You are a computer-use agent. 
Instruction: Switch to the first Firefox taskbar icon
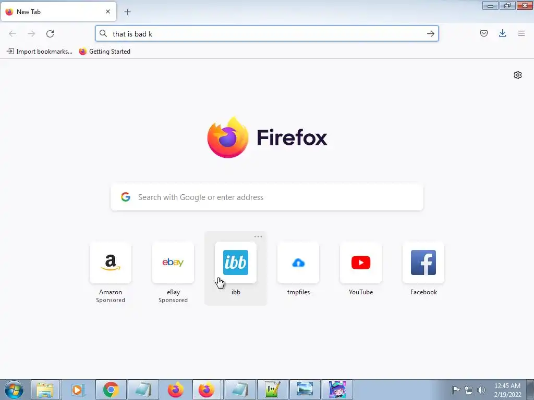[x=175, y=390]
